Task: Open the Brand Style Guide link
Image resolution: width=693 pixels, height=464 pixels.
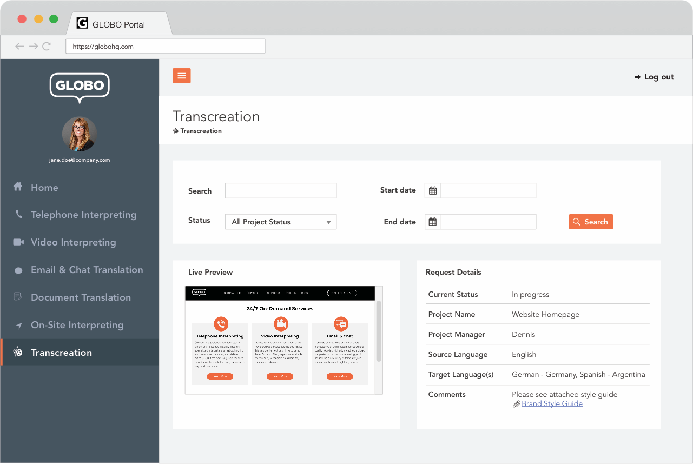Action: point(552,403)
